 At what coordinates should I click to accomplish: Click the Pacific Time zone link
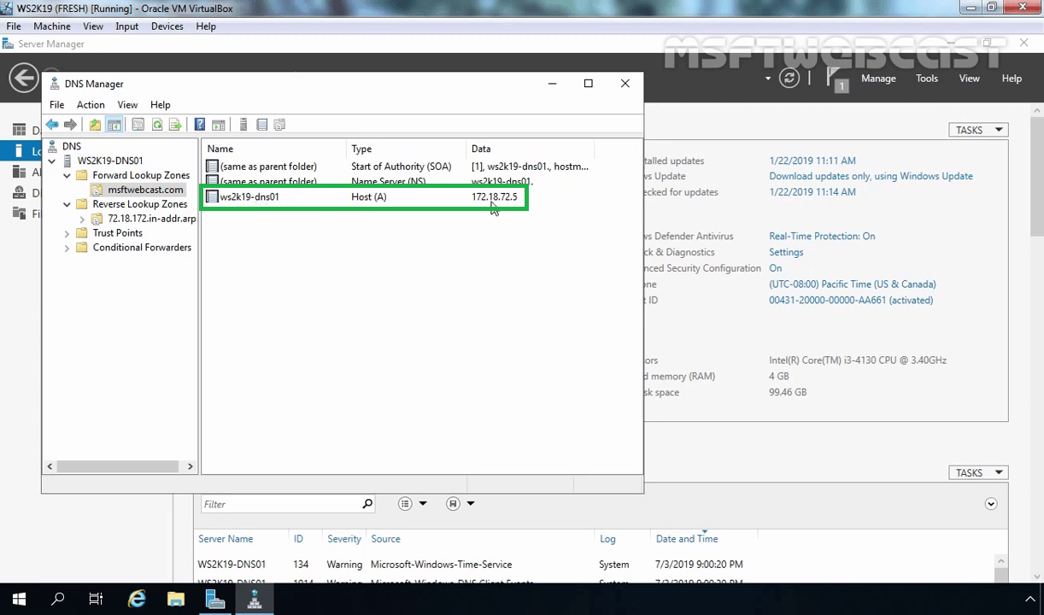853,284
